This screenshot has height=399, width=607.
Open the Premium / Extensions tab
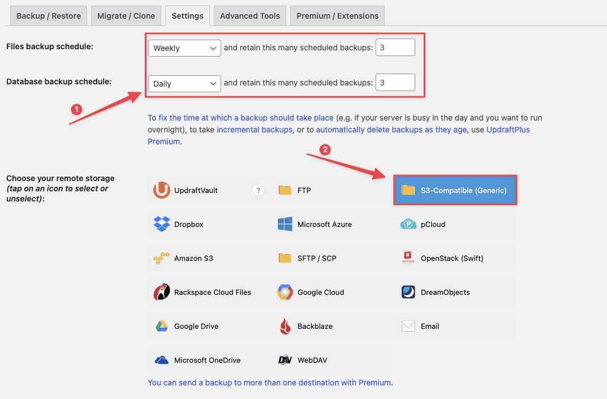(x=337, y=15)
